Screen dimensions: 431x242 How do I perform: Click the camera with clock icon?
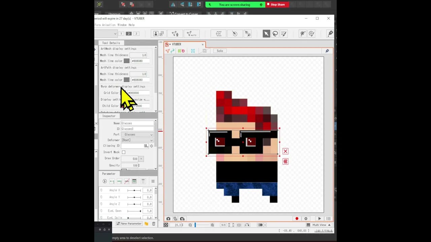[x=175, y=219]
